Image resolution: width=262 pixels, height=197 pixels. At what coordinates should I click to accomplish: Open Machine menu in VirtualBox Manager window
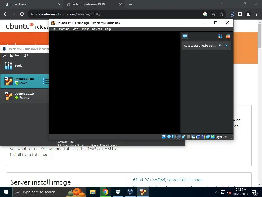(x=15, y=55)
